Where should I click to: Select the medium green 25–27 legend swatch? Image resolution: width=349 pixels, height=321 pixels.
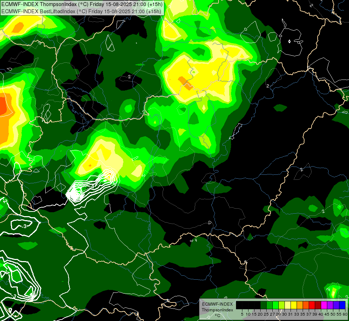270,305
